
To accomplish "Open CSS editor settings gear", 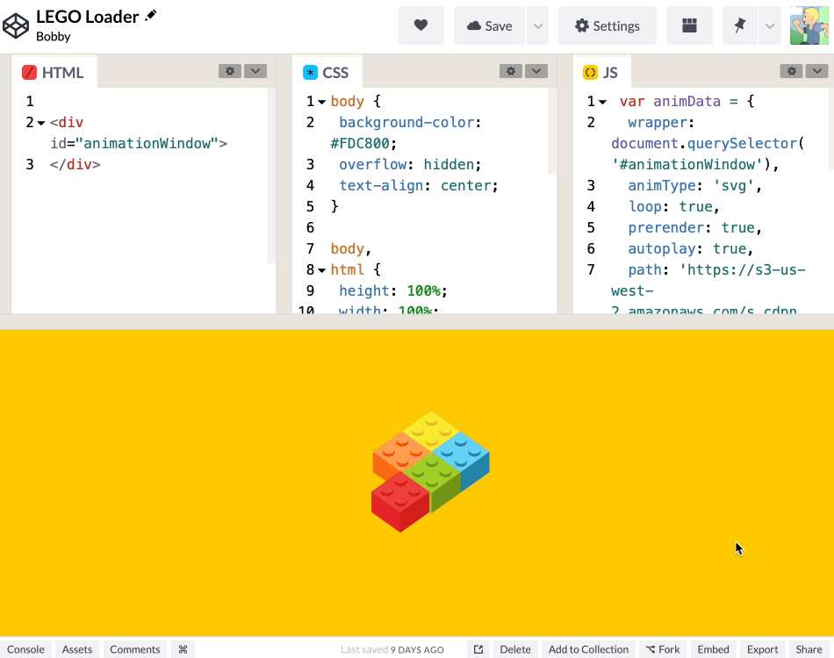I will 511,71.
